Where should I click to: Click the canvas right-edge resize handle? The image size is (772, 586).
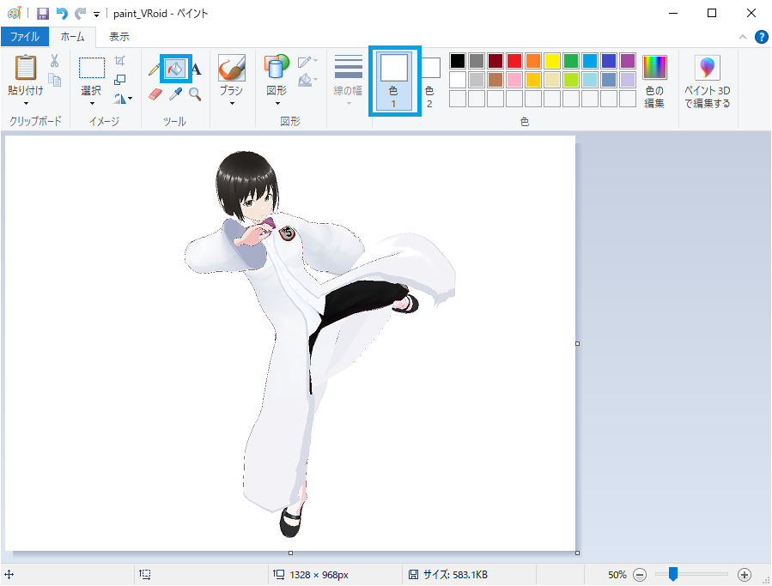[x=578, y=343]
